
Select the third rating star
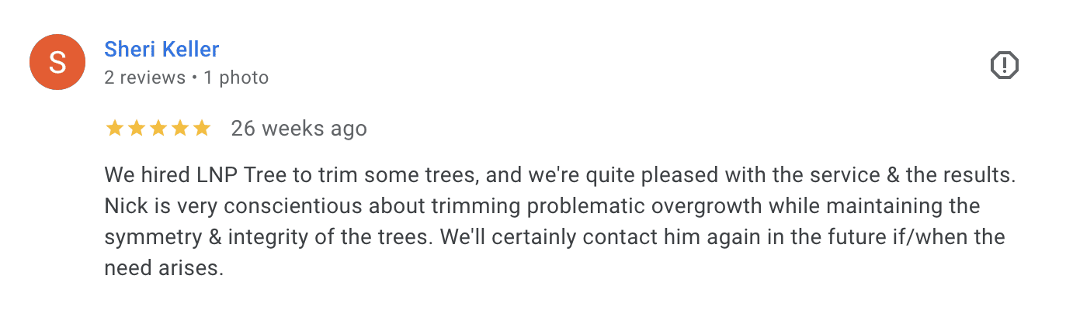[158, 128]
